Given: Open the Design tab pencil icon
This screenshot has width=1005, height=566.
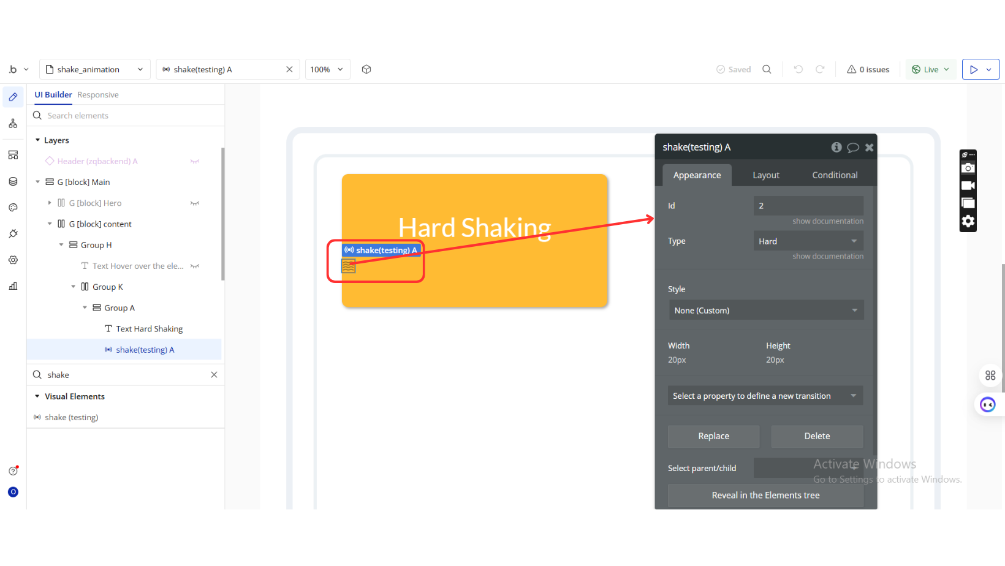Looking at the screenshot, I should [x=13, y=97].
